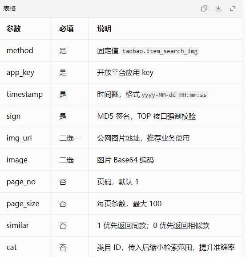Click the MD5 签名 description text

click(x=113, y=116)
